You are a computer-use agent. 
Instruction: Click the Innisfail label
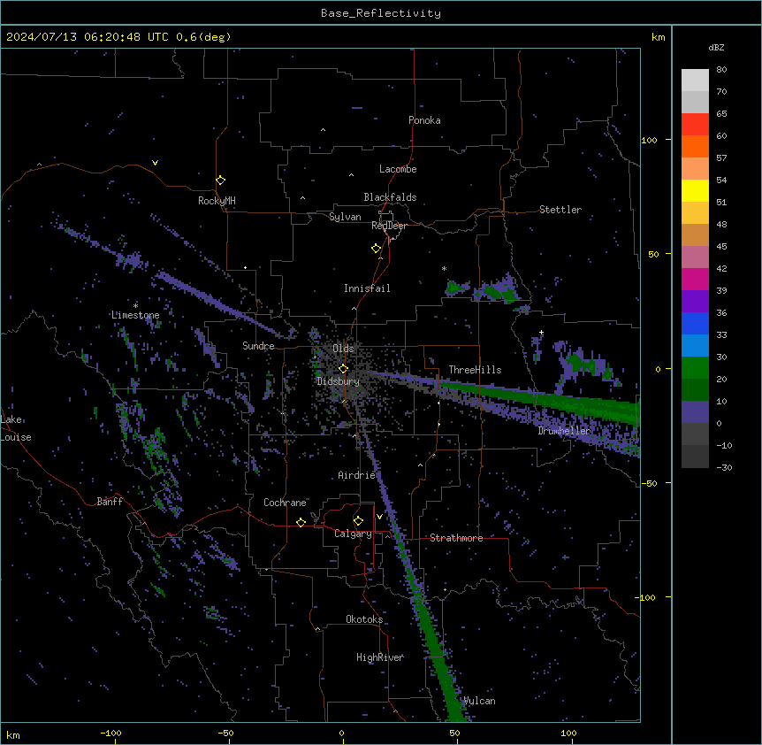coord(367,288)
